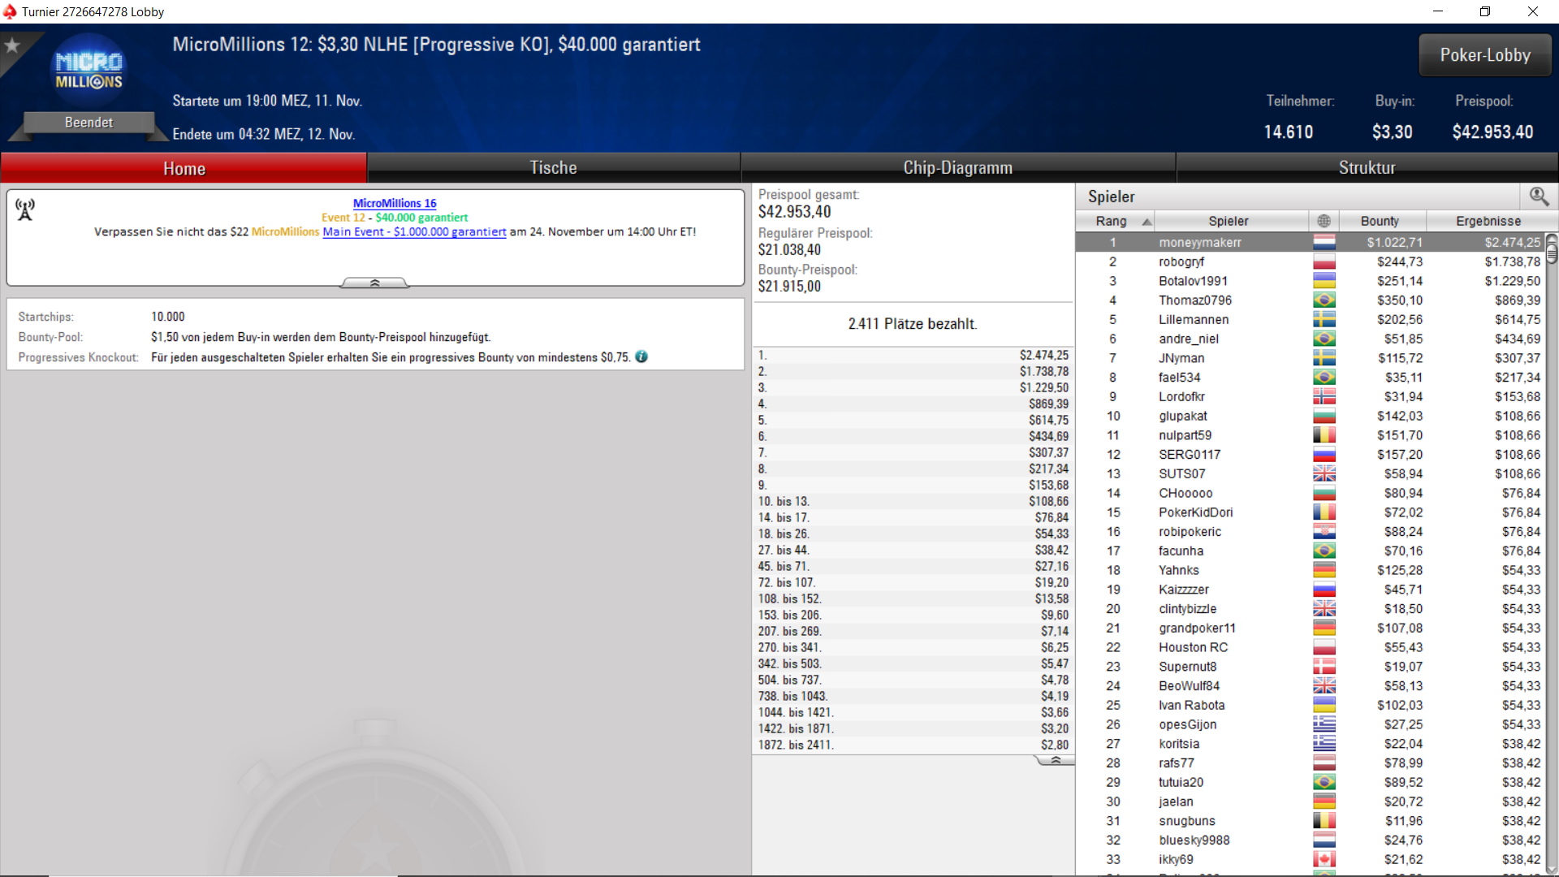Click the country globe column icon
The height and width of the screenshot is (877, 1559).
(1324, 221)
